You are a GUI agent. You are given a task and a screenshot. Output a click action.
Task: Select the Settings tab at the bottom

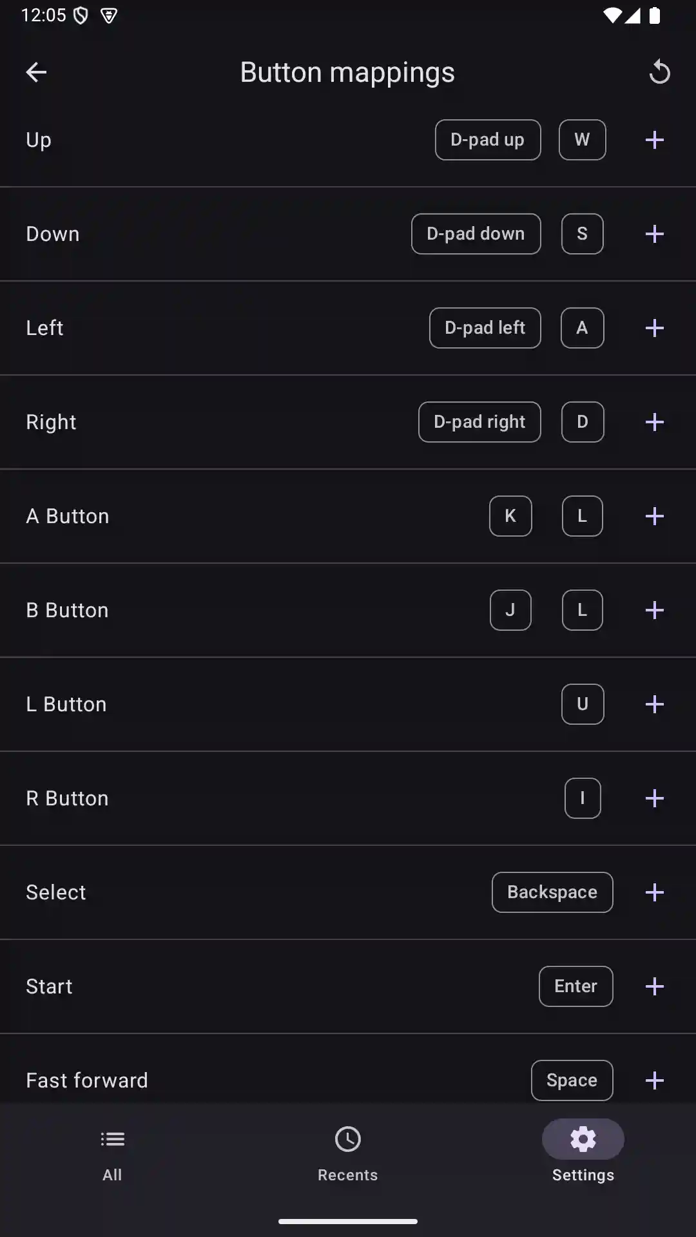pos(583,1153)
